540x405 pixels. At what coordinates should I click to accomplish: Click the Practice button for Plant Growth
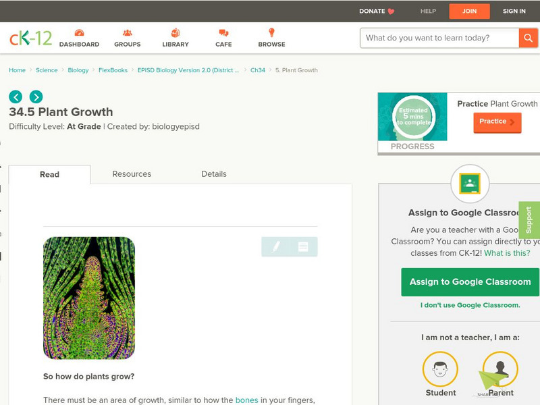497,122
